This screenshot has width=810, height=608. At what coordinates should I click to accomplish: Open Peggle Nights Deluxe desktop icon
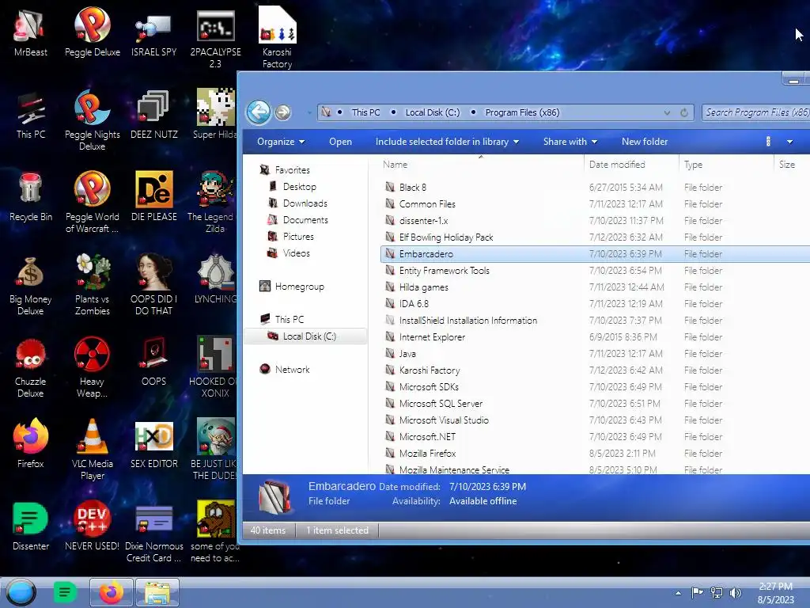93,121
